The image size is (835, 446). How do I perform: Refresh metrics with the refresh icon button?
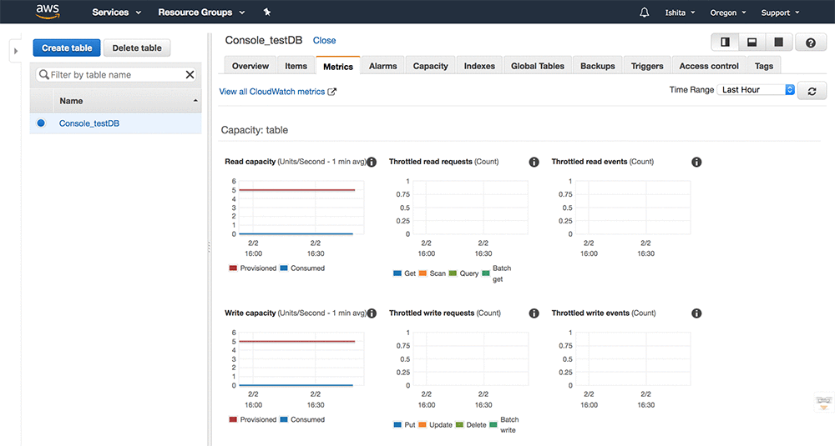coord(812,91)
